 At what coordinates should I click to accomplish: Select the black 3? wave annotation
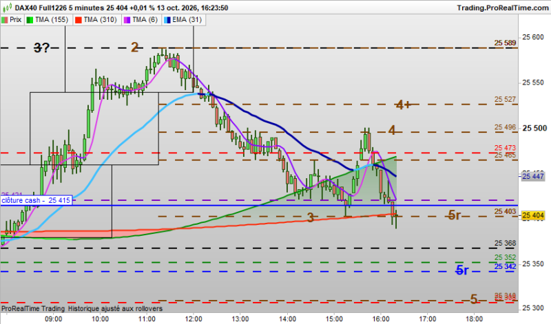41,47
